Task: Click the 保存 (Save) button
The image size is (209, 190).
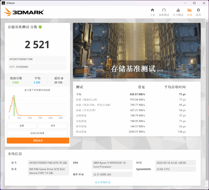Action: [53, 126]
